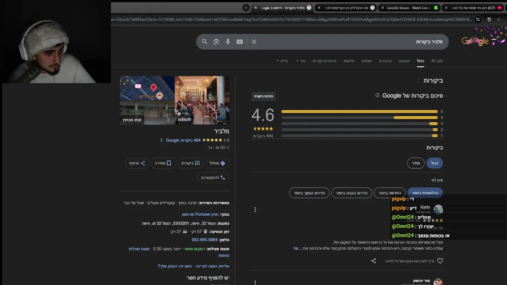Go back with the browser arrow
Viewport: 507px width, 285px height.
coord(499,19)
